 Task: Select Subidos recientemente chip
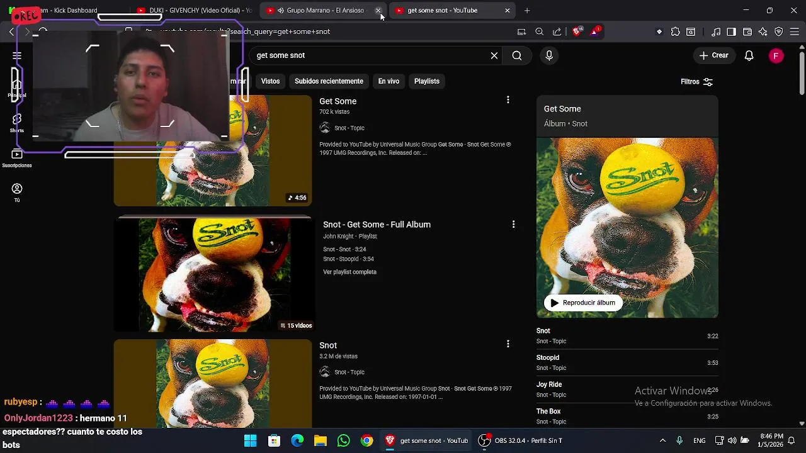329,81
